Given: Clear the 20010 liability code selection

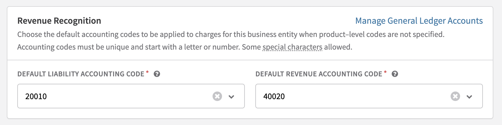Looking at the screenshot, I should point(217,96).
